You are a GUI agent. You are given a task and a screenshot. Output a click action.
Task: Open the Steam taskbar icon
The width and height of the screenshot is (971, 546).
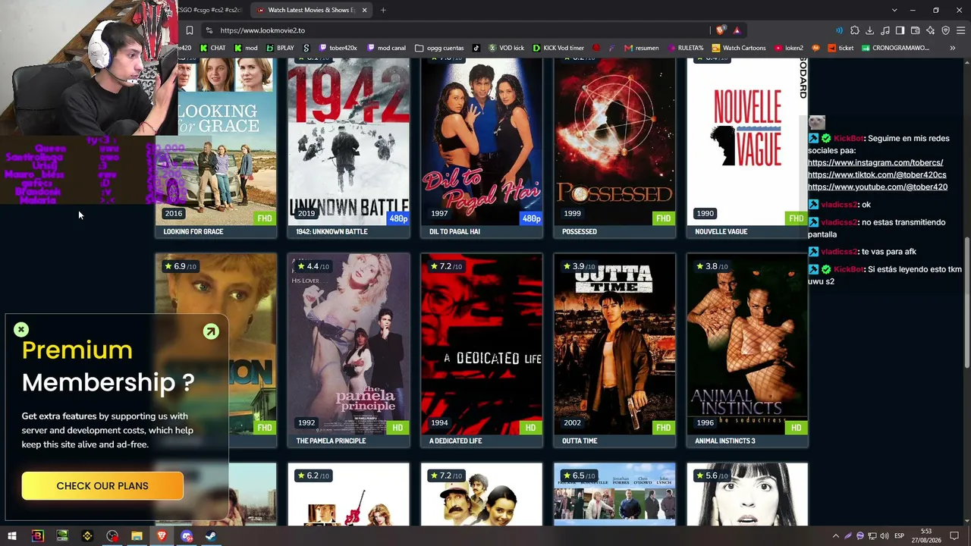211,536
